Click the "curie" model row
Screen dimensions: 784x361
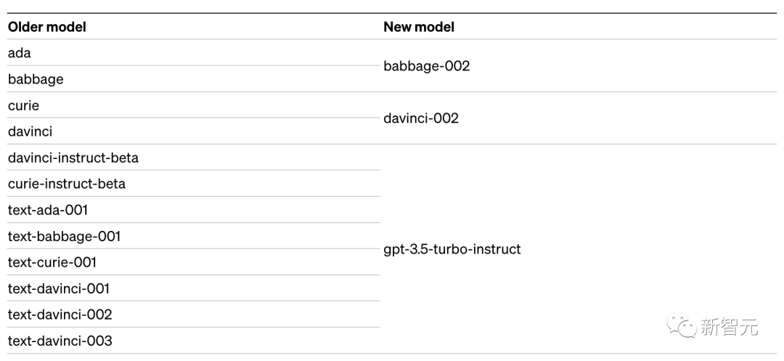[23, 105]
